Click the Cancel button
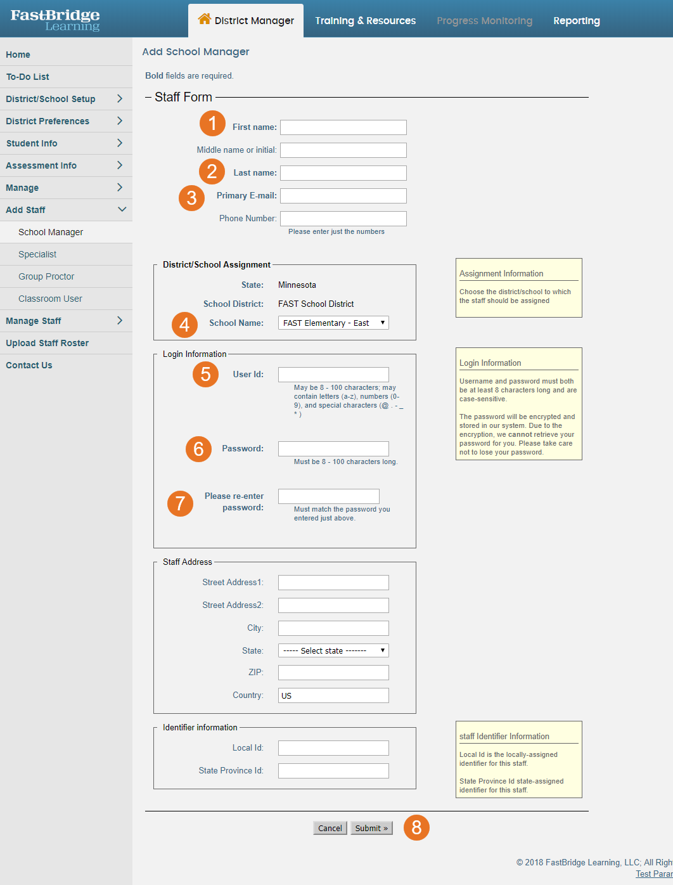This screenshot has height=885, width=673. 330,828
